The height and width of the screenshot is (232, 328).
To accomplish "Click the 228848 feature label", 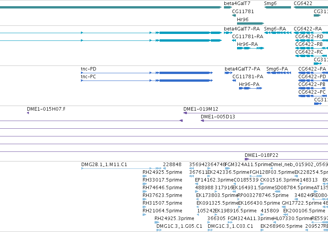I will tap(172, 165).
